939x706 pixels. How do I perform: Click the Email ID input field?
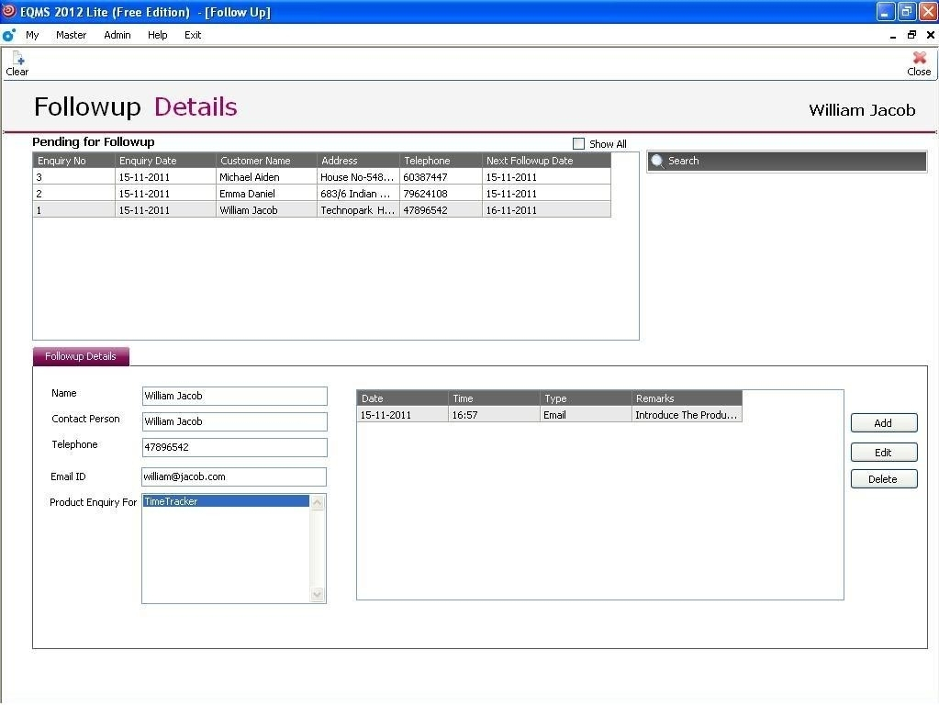click(234, 477)
